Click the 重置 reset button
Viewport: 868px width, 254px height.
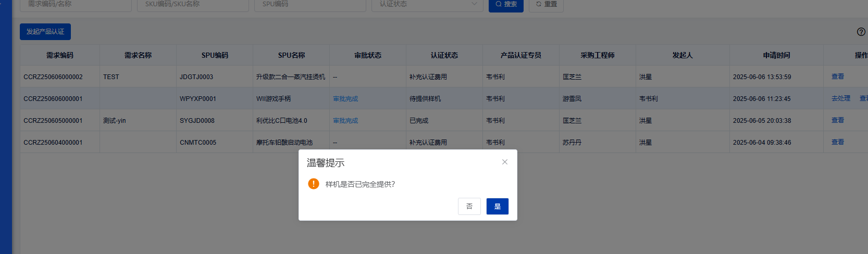[546, 5]
